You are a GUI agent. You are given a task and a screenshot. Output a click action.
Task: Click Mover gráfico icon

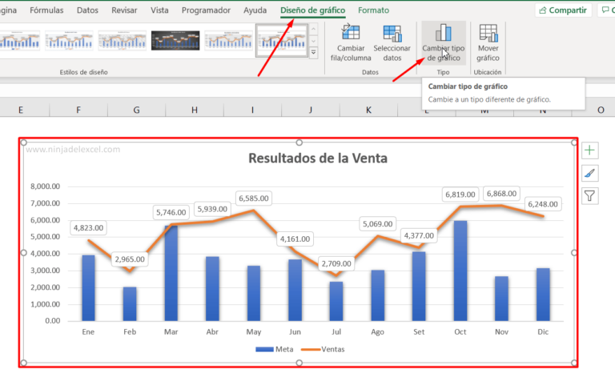[488, 34]
